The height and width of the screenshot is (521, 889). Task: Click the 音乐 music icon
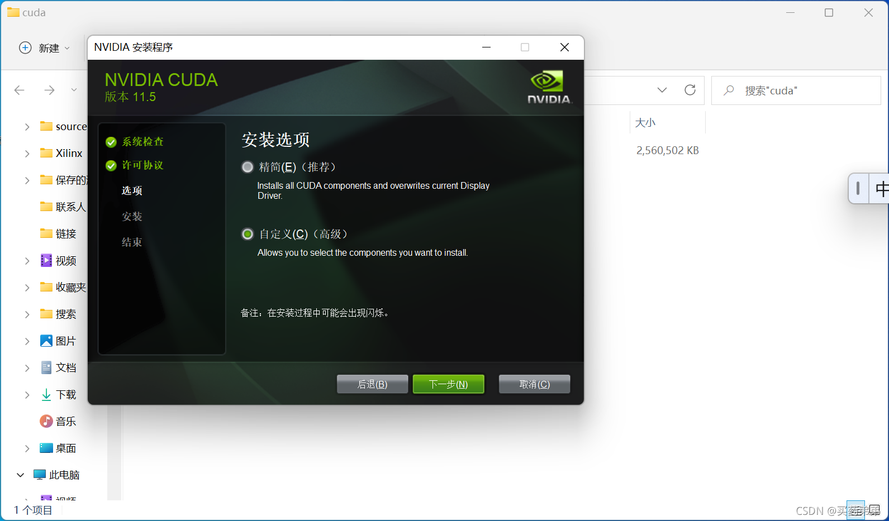click(46, 421)
